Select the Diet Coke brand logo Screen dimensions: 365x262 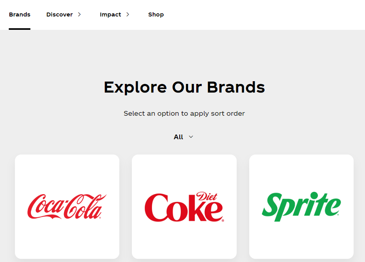(184, 206)
